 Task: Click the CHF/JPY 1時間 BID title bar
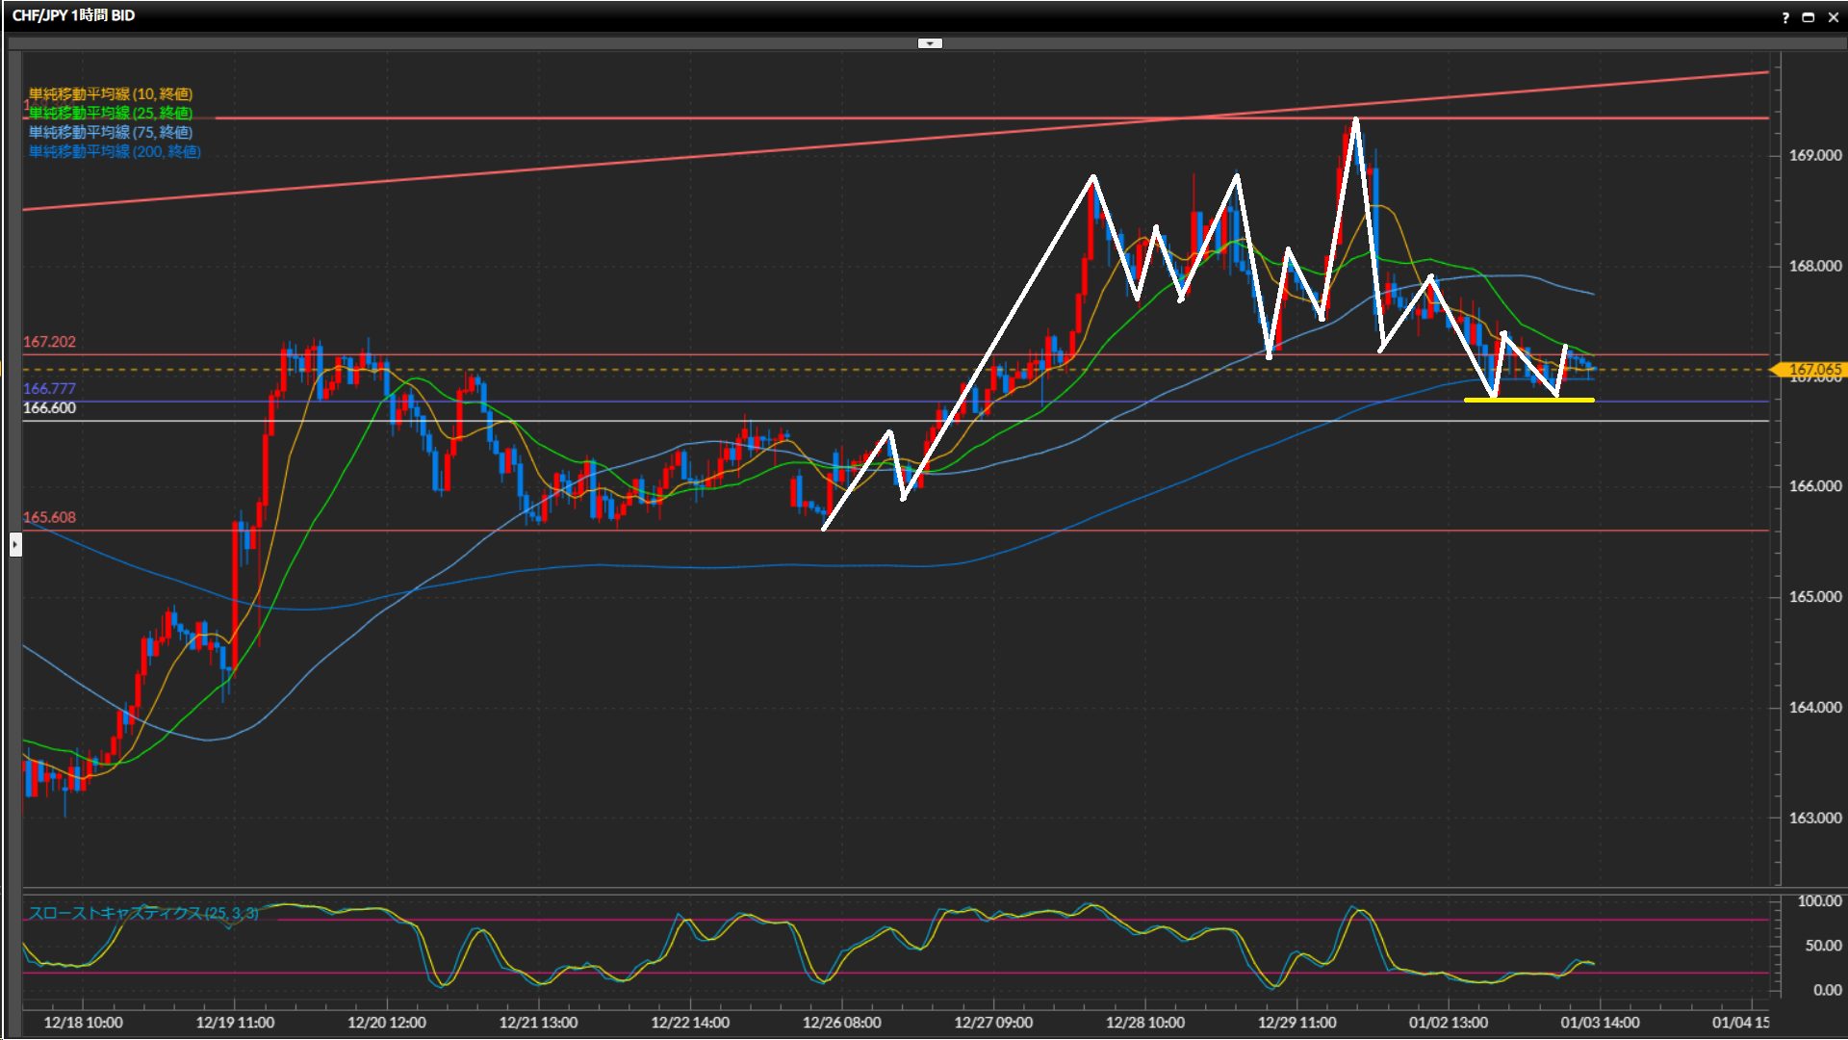tap(73, 15)
